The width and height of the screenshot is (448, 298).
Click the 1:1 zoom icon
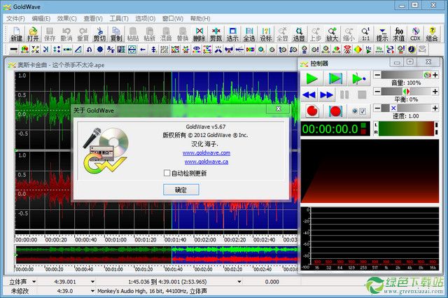(x=365, y=34)
